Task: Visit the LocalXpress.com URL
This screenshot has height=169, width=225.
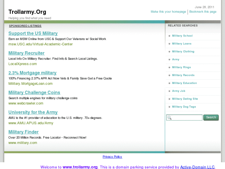Action: 23,64
